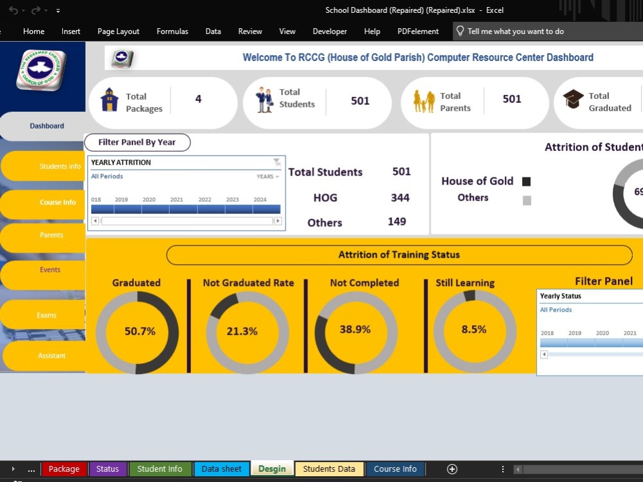Click the Not Completed 38.9% donut chart
The width and height of the screenshot is (643, 482).
point(356,332)
